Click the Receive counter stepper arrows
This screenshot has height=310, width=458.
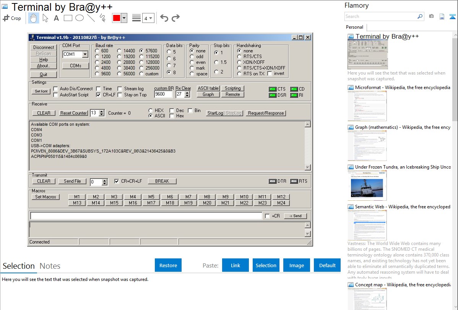[x=101, y=113]
